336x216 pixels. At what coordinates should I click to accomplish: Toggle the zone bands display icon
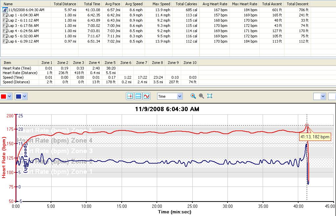click(x=138, y=96)
